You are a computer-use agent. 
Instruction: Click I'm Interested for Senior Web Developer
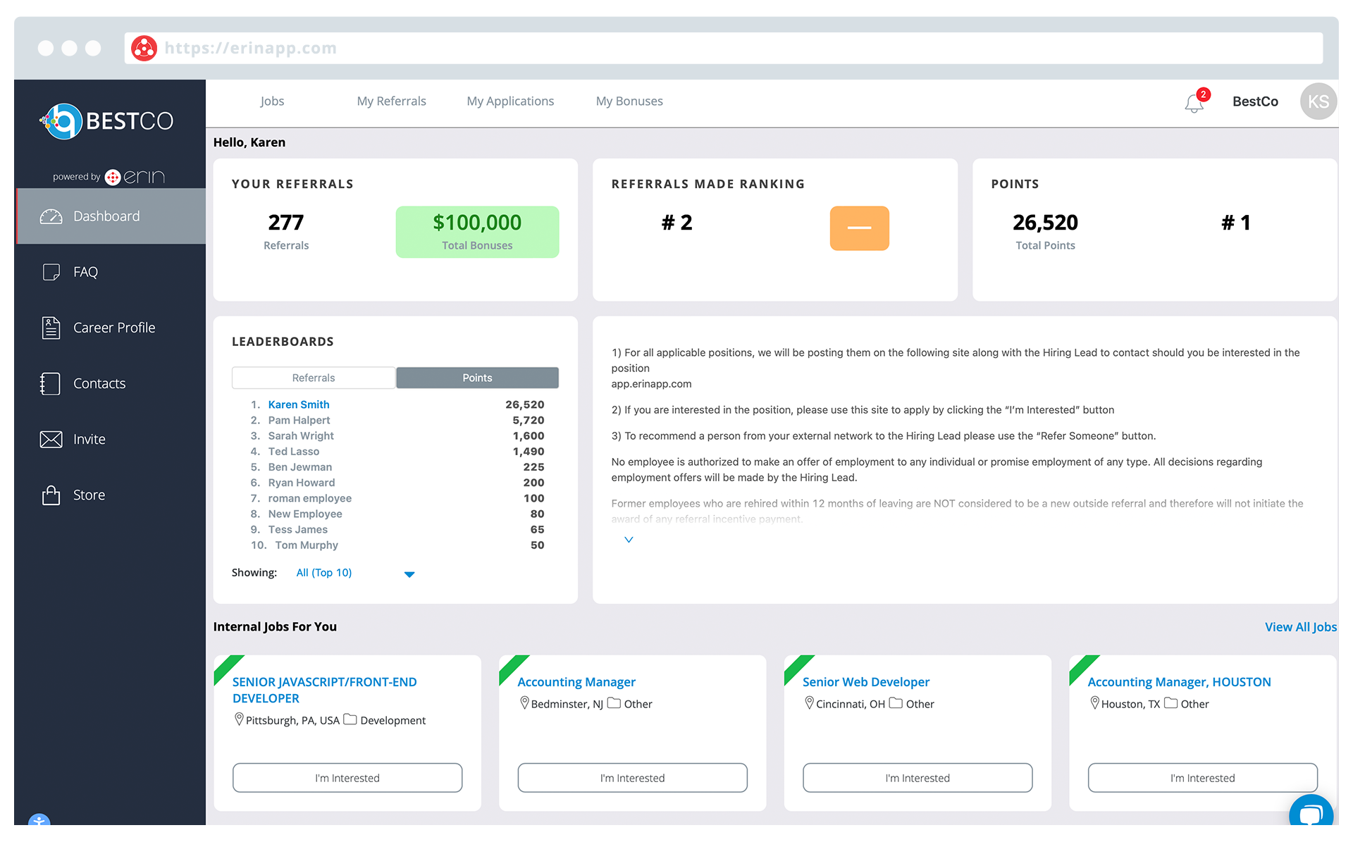coord(918,778)
